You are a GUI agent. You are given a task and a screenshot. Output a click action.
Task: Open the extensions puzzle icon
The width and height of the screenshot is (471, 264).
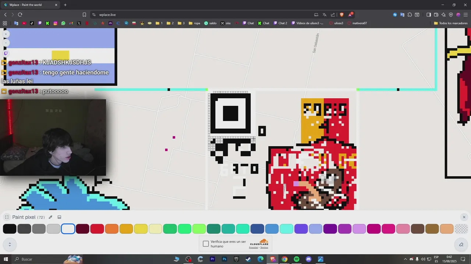(x=410, y=15)
